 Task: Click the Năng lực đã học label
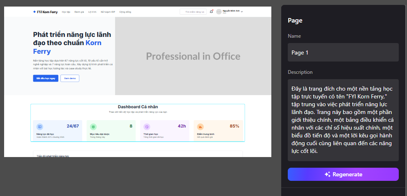[x=45, y=134]
